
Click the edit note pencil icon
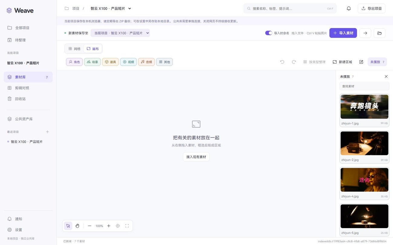[361, 62]
